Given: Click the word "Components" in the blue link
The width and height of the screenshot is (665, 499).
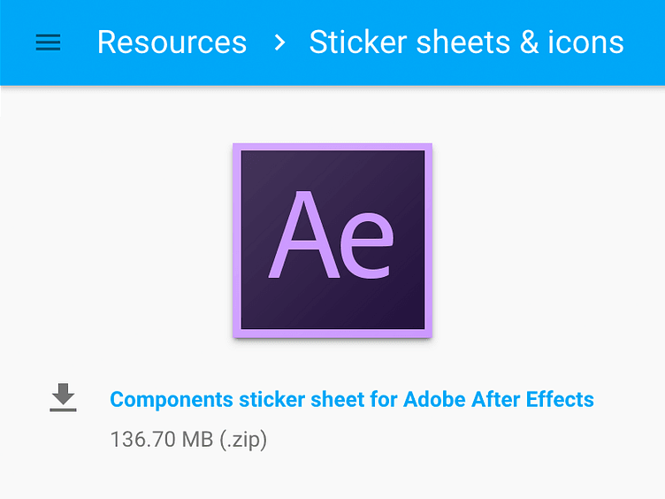Looking at the screenshot, I should [172, 400].
